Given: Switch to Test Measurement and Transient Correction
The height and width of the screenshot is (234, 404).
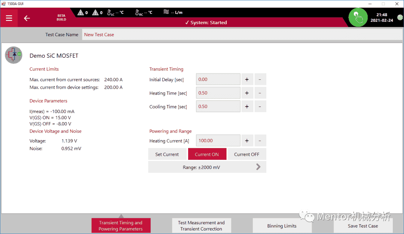Looking at the screenshot, I should (201, 225).
